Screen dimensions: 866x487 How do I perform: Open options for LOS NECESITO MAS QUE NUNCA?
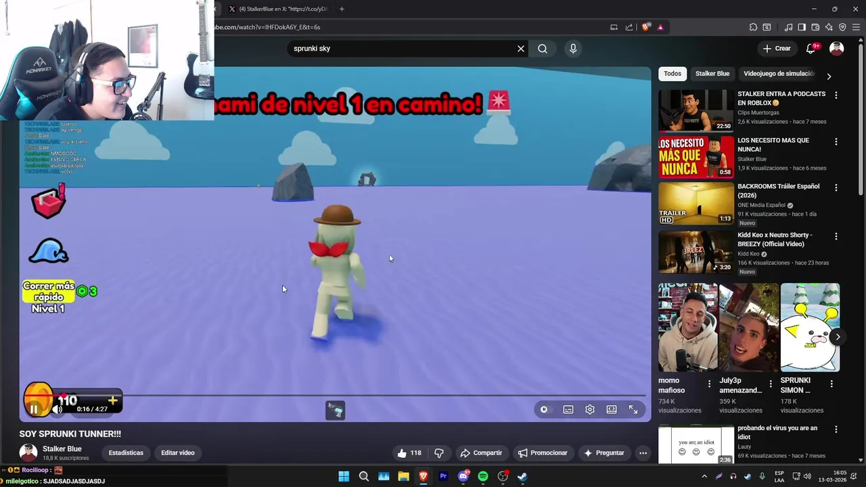click(x=836, y=142)
